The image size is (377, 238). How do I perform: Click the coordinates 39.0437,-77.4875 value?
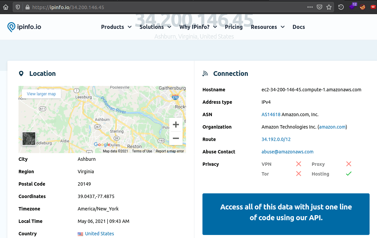96,196
